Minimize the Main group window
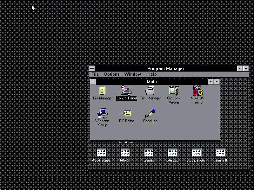The image size is (254, 190). coord(211,82)
